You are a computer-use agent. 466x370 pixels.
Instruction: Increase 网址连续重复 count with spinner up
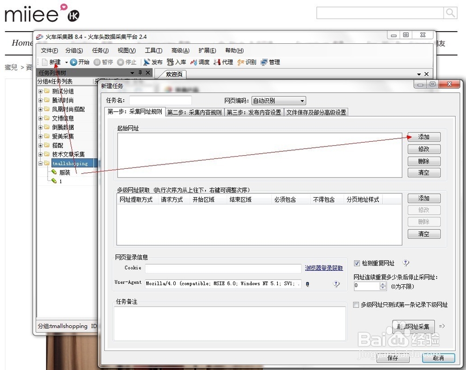[x=383, y=284]
